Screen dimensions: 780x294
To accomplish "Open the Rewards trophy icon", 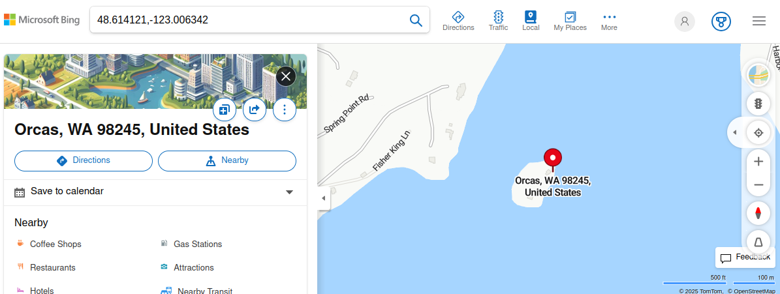I will coord(721,22).
